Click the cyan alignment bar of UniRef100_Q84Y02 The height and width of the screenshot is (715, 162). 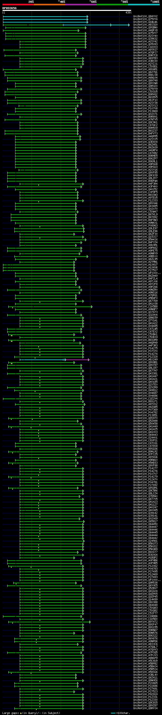pos(45,17)
